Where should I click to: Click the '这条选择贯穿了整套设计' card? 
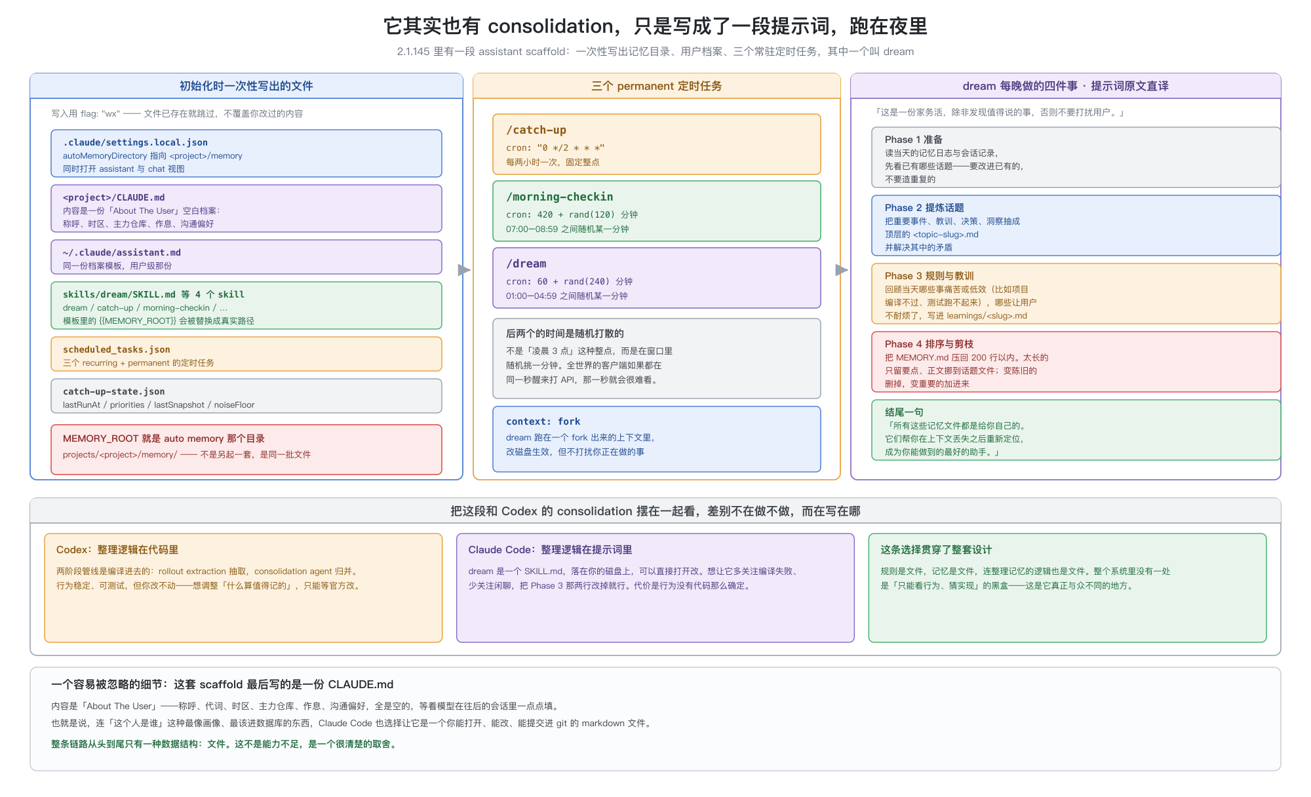(1067, 588)
